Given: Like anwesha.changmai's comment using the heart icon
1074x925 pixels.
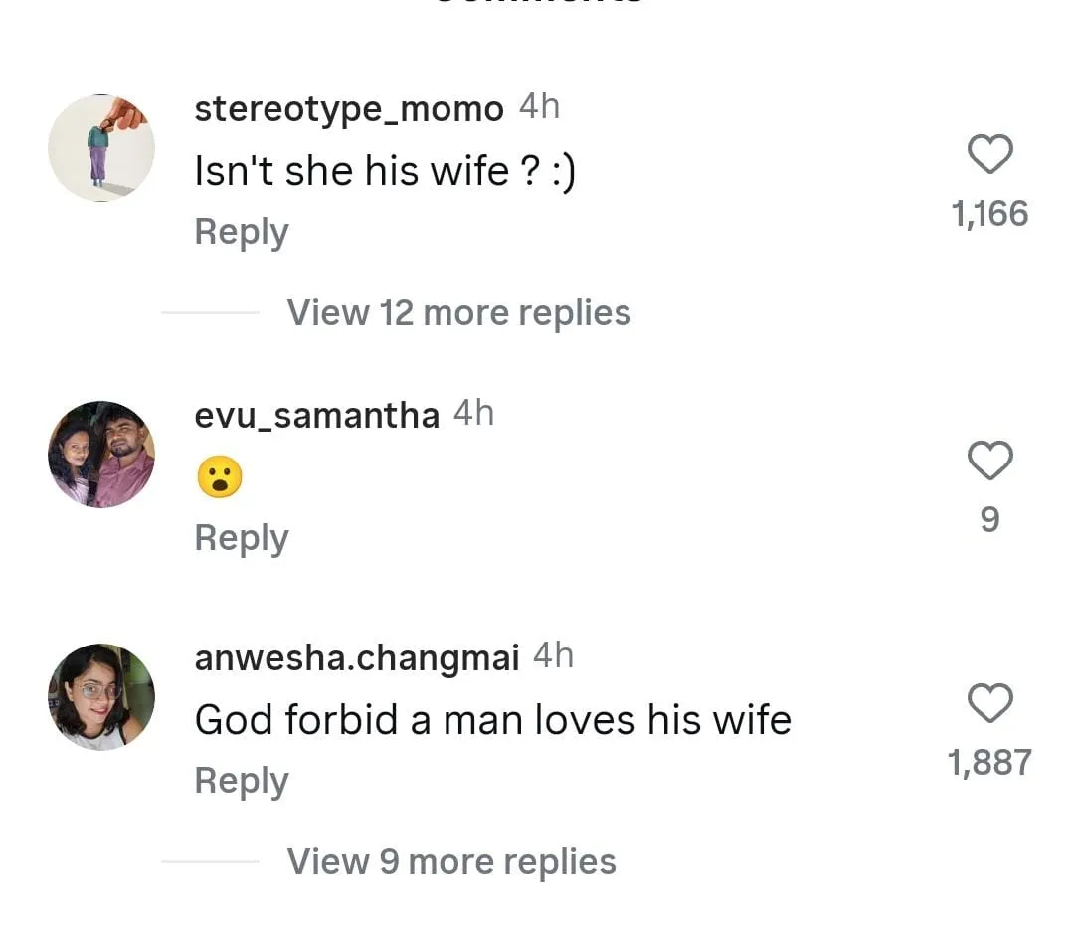Looking at the screenshot, I should [989, 704].
